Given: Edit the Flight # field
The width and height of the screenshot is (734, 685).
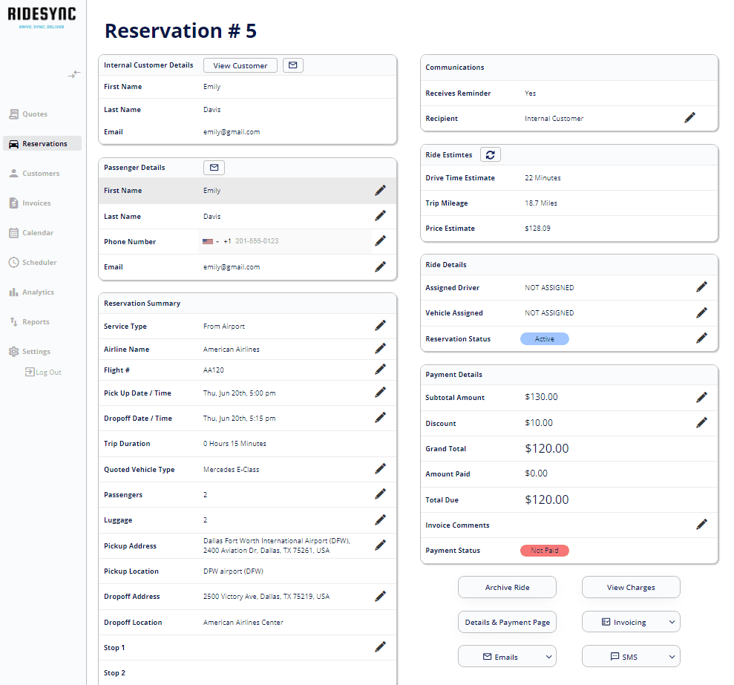Looking at the screenshot, I should 381,369.
